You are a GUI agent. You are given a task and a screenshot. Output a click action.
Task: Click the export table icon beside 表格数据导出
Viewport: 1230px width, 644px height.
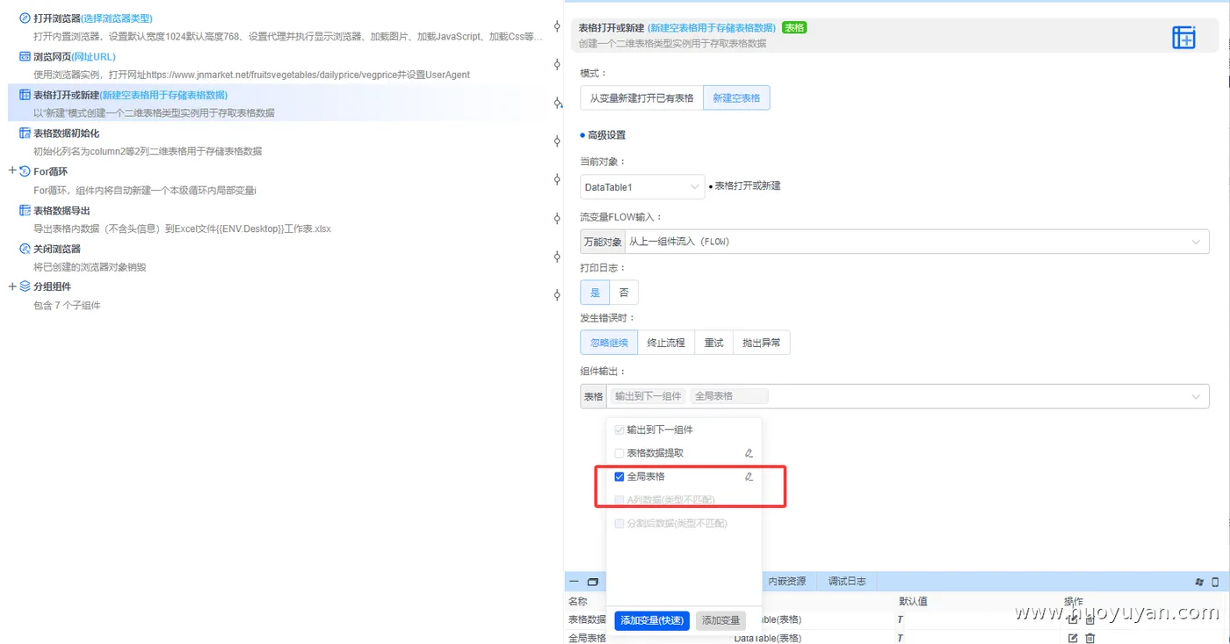(25, 210)
